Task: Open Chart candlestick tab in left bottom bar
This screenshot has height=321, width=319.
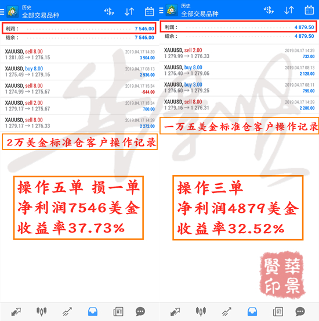Action: tap(41, 311)
